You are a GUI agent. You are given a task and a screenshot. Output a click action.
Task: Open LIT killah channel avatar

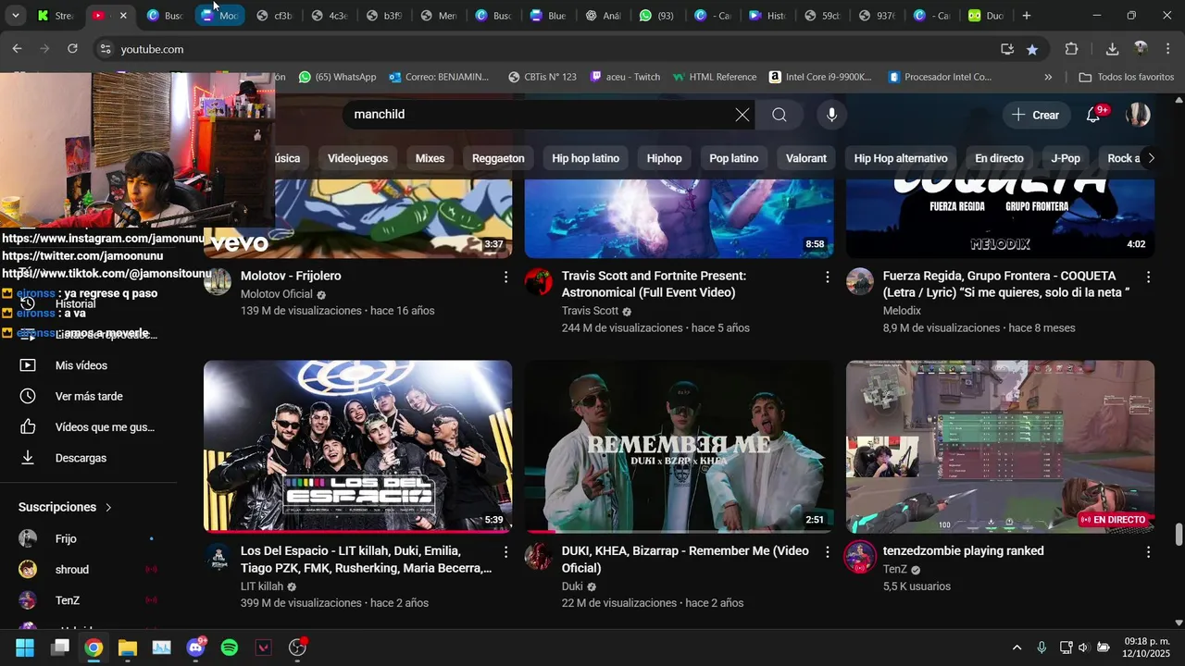coord(218,556)
